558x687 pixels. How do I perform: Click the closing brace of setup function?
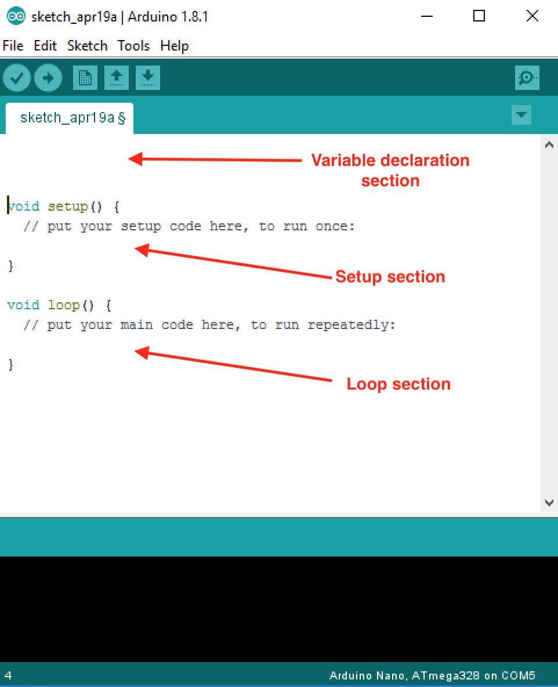tap(11, 266)
